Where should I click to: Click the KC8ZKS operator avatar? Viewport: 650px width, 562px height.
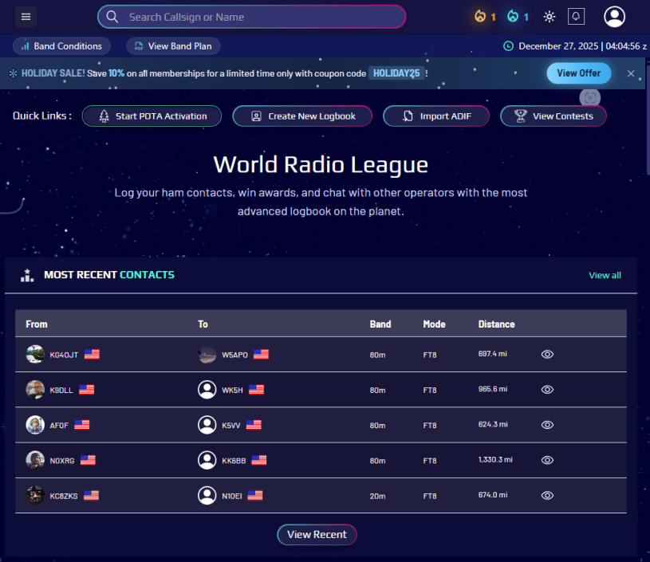[x=35, y=495]
